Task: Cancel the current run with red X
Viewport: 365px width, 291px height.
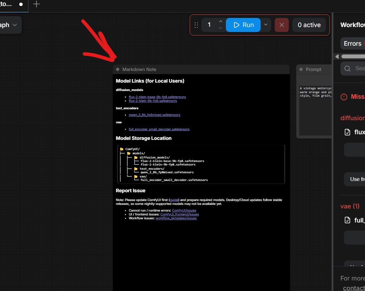Action: coord(282,25)
